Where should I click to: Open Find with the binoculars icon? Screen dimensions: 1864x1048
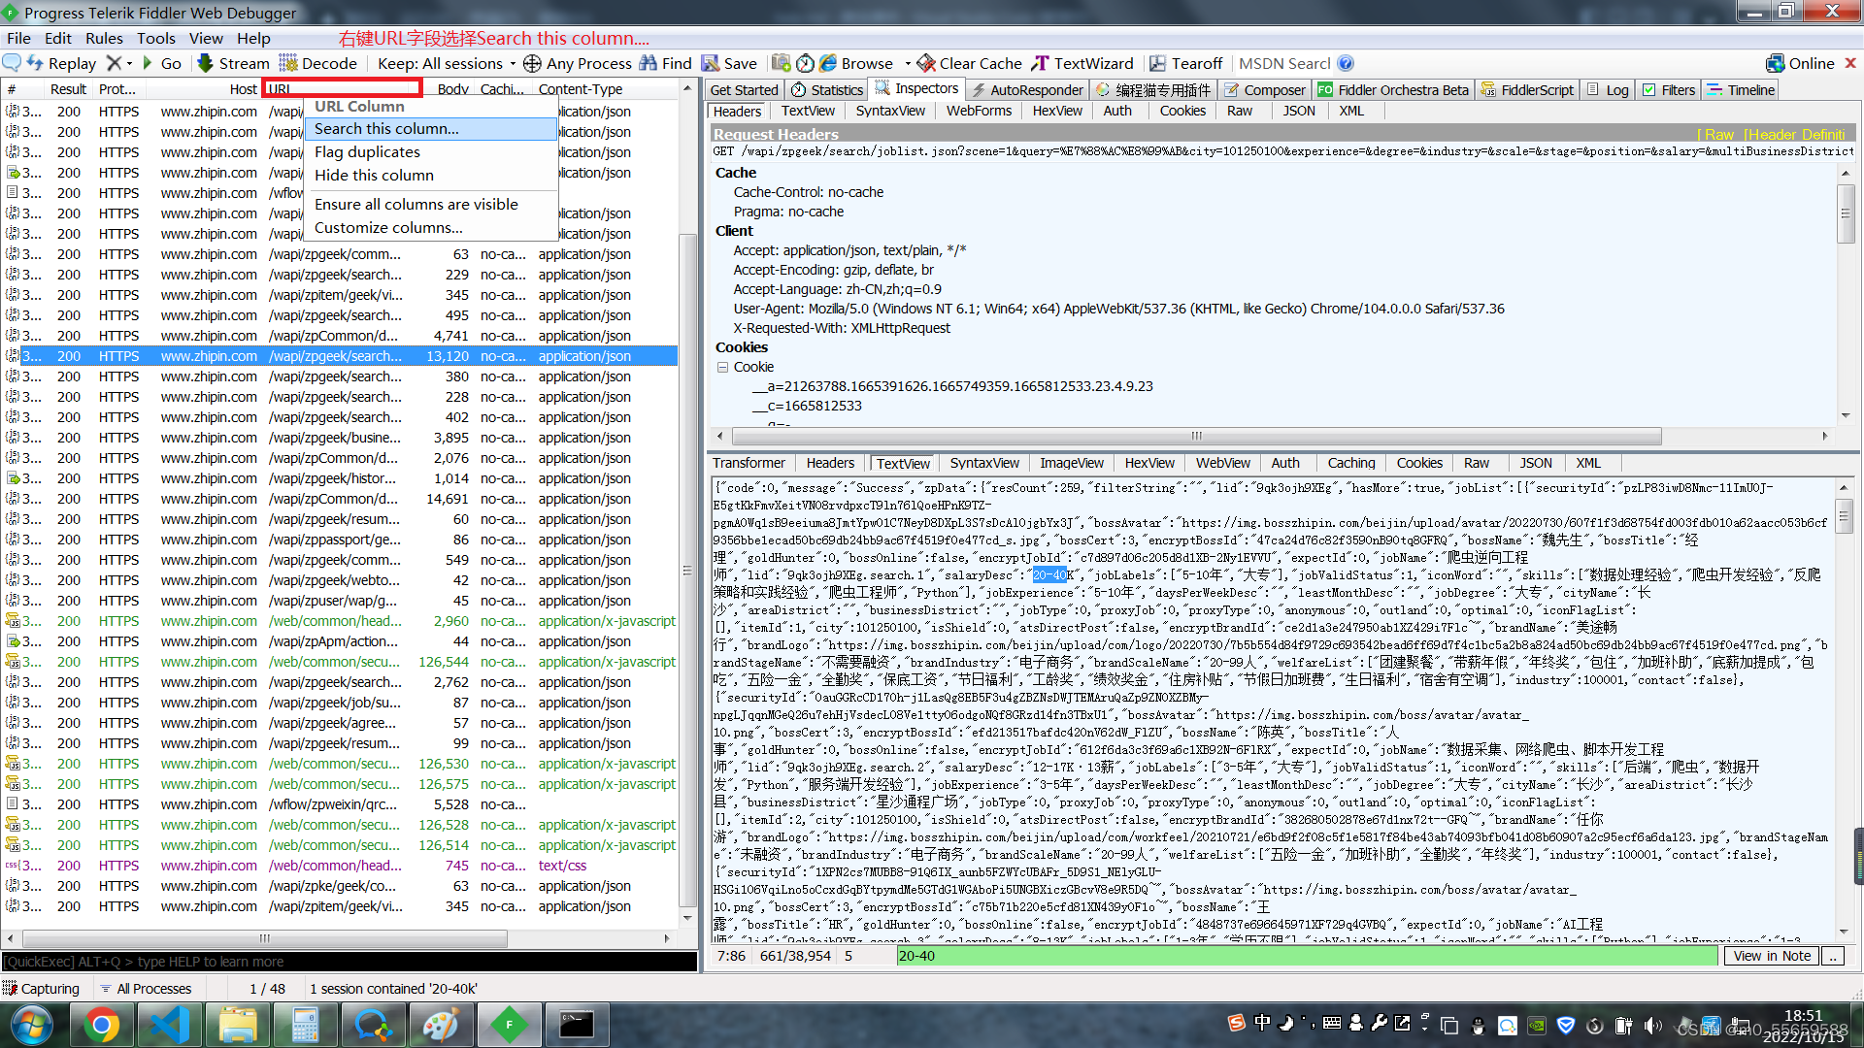tap(649, 63)
